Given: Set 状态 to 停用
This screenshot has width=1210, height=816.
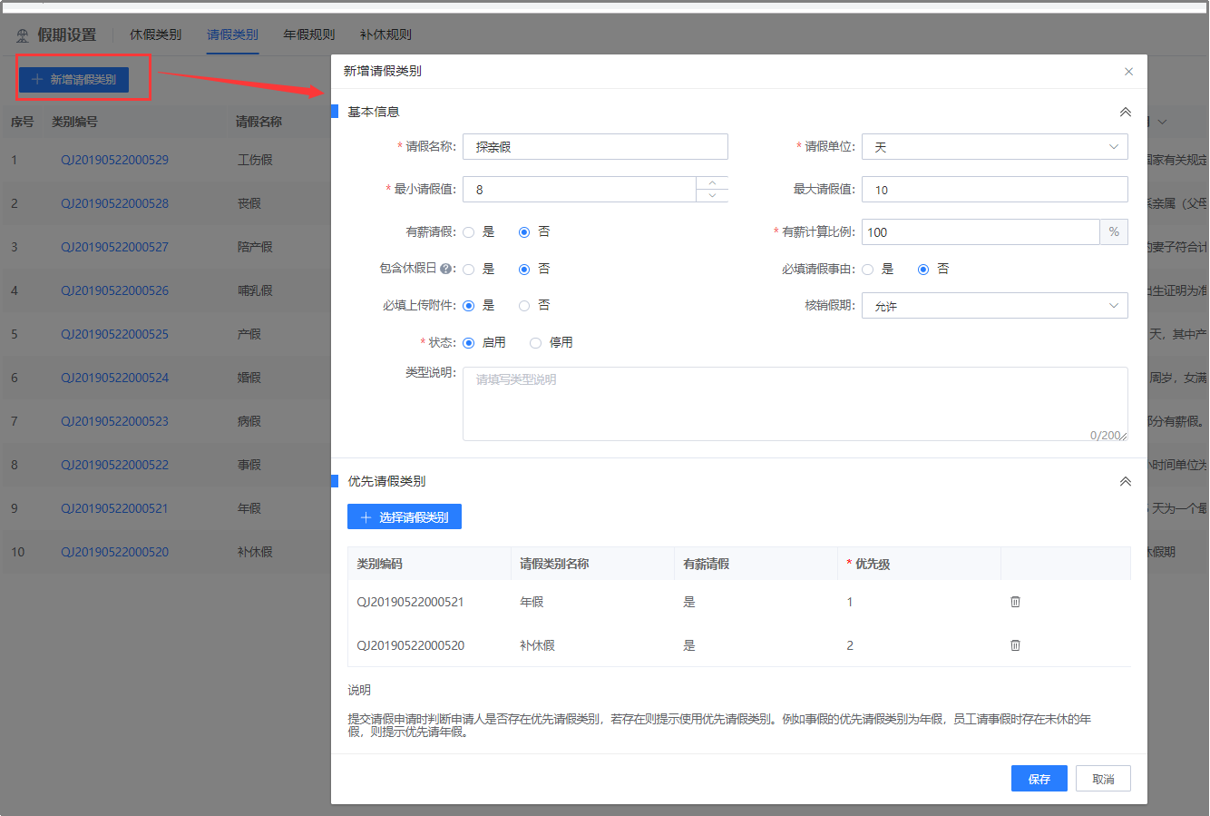Looking at the screenshot, I should click(536, 343).
